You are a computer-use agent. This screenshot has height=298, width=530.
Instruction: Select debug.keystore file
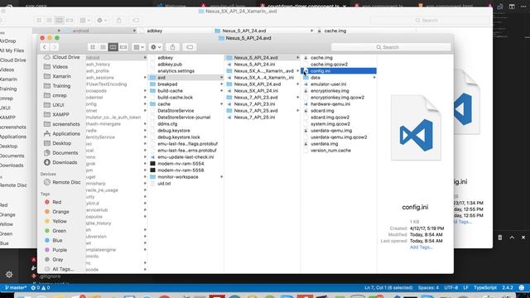174,131
